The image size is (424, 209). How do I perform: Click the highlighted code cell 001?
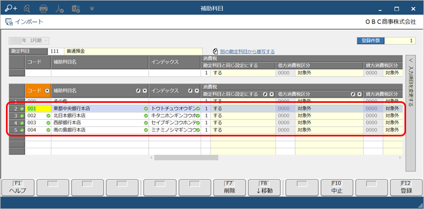coord(38,109)
